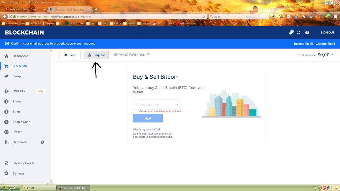340x191 pixels.
Task: Click the Resend Email link
Action: [x=303, y=44]
